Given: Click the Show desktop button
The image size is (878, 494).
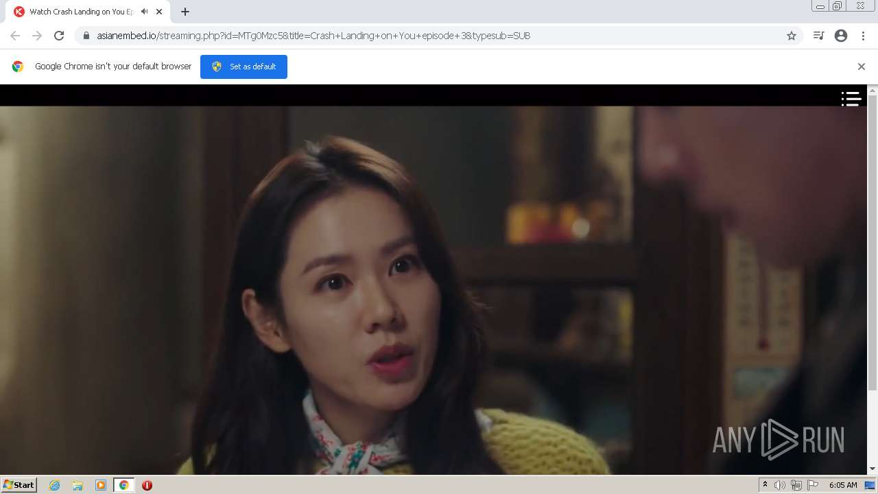Looking at the screenshot, I should (870, 485).
